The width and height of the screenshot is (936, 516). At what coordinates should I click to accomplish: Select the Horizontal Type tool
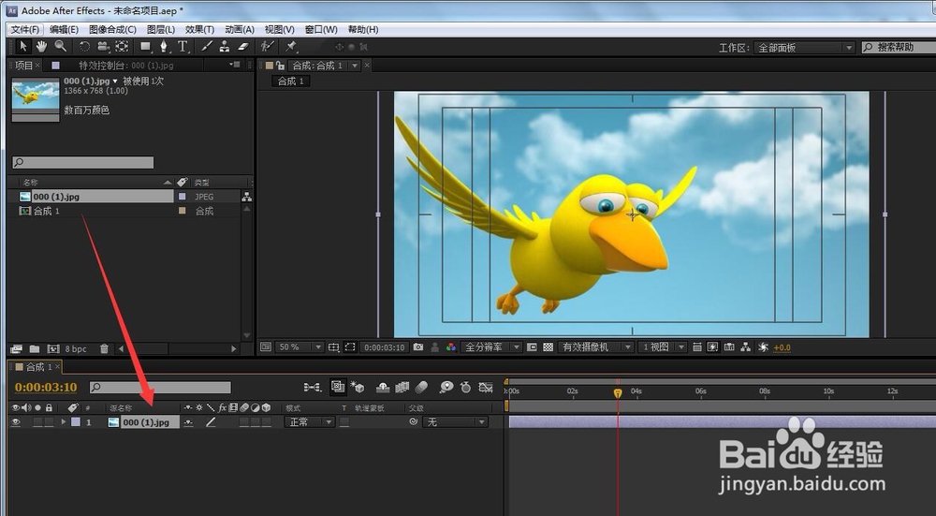(x=183, y=46)
